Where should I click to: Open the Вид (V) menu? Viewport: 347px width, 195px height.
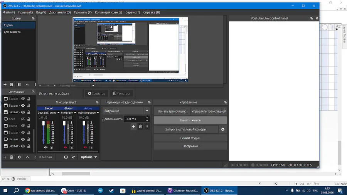[41, 12]
